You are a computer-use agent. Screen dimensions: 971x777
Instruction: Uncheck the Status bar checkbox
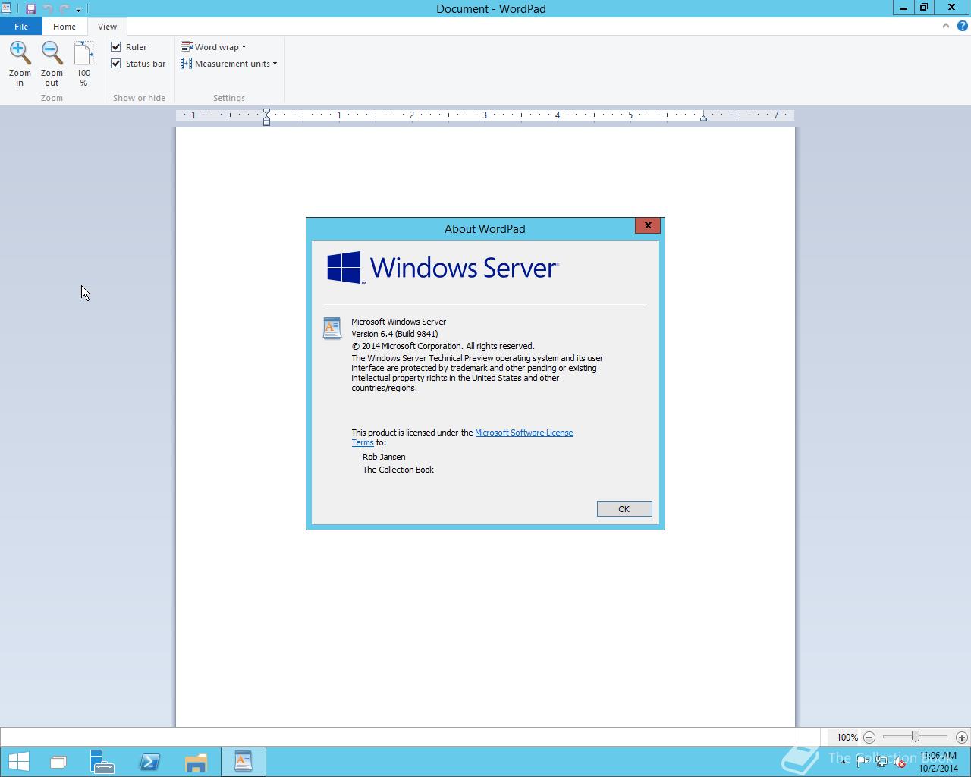coord(116,64)
